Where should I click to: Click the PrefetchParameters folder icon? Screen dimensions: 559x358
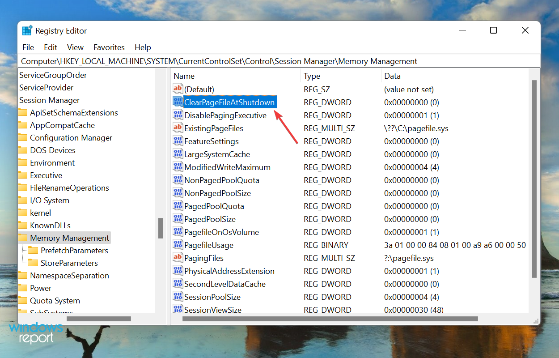tap(34, 250)
